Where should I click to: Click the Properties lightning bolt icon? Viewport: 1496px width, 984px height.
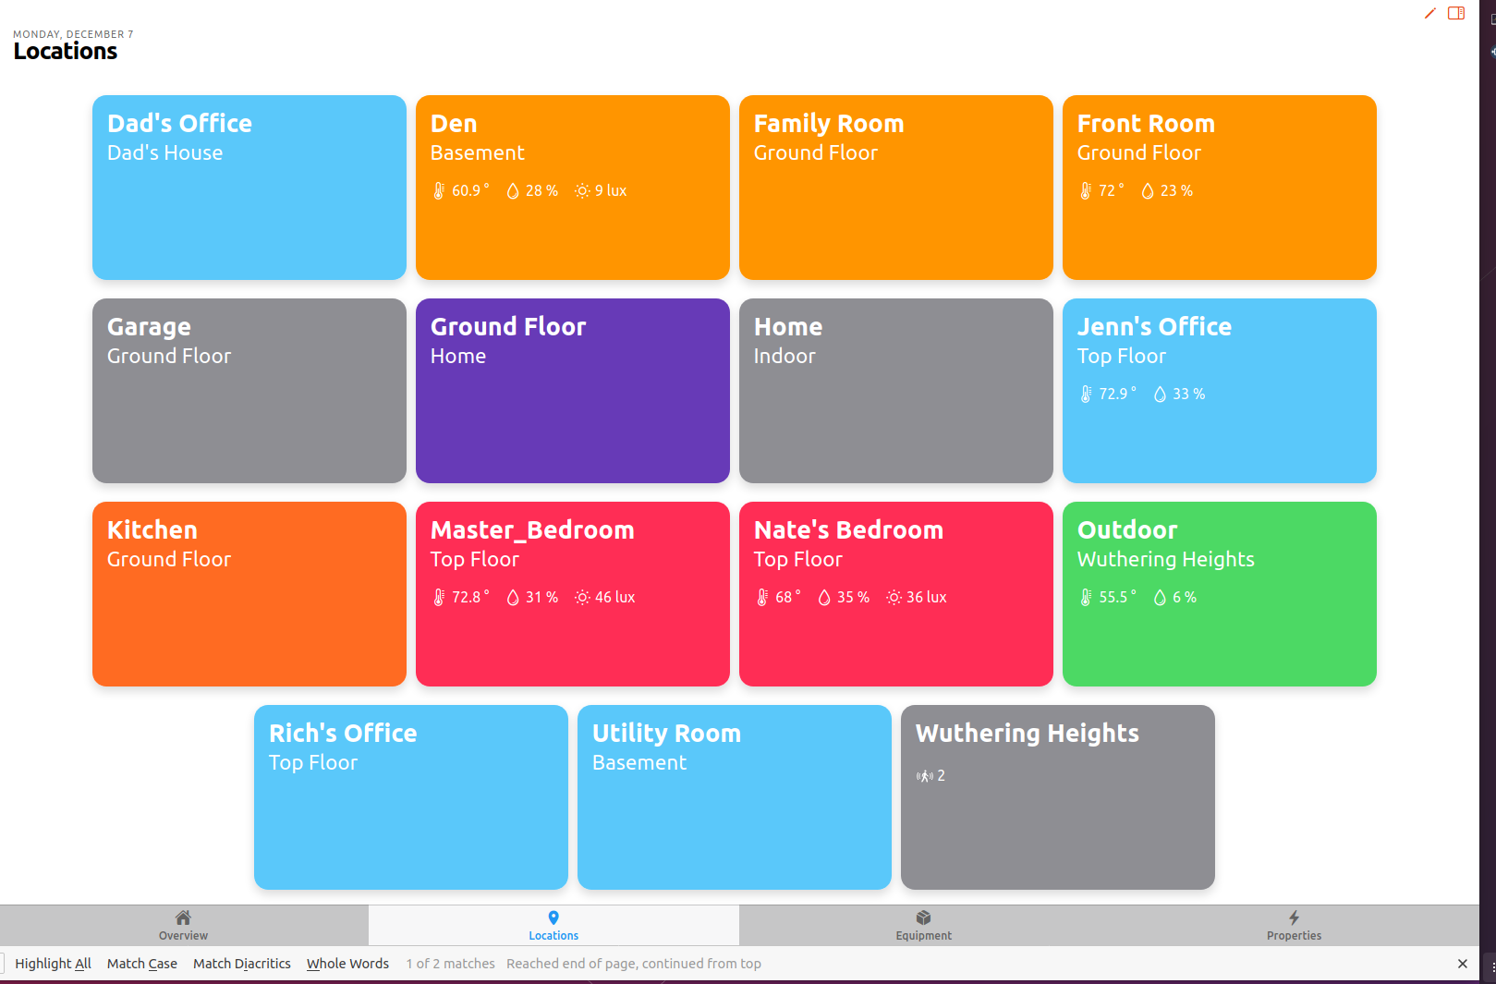(x=1294, y=917)
